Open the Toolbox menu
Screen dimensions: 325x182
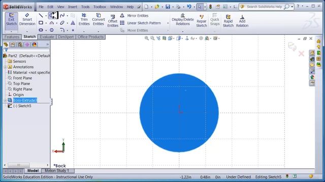pyautogui.click(x=100, y=7)
